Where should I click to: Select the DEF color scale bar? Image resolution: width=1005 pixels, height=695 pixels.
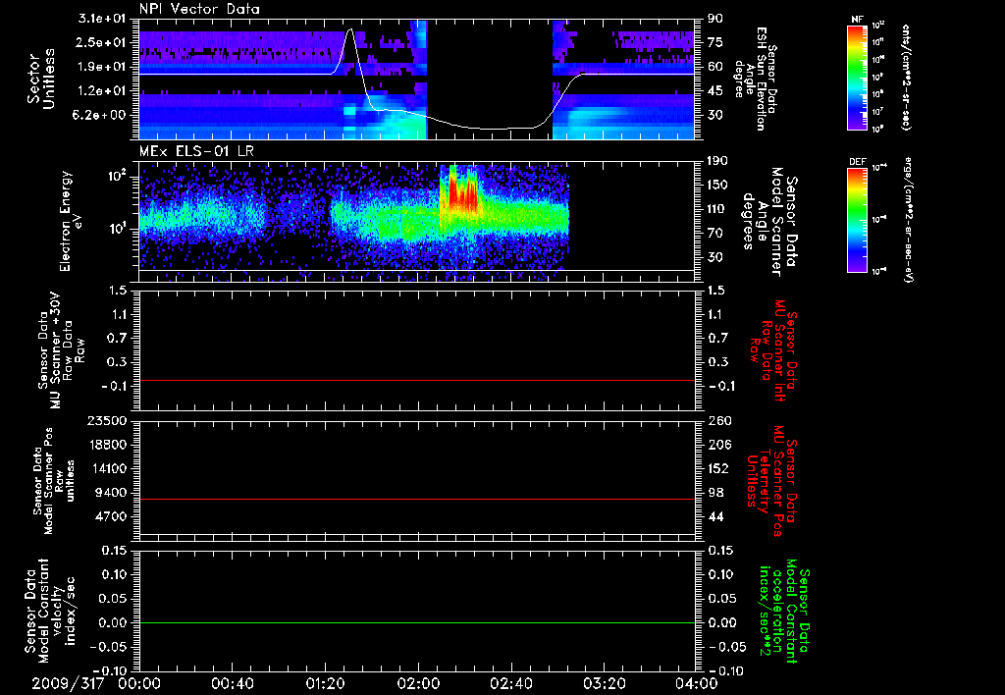tap(858, 220)
